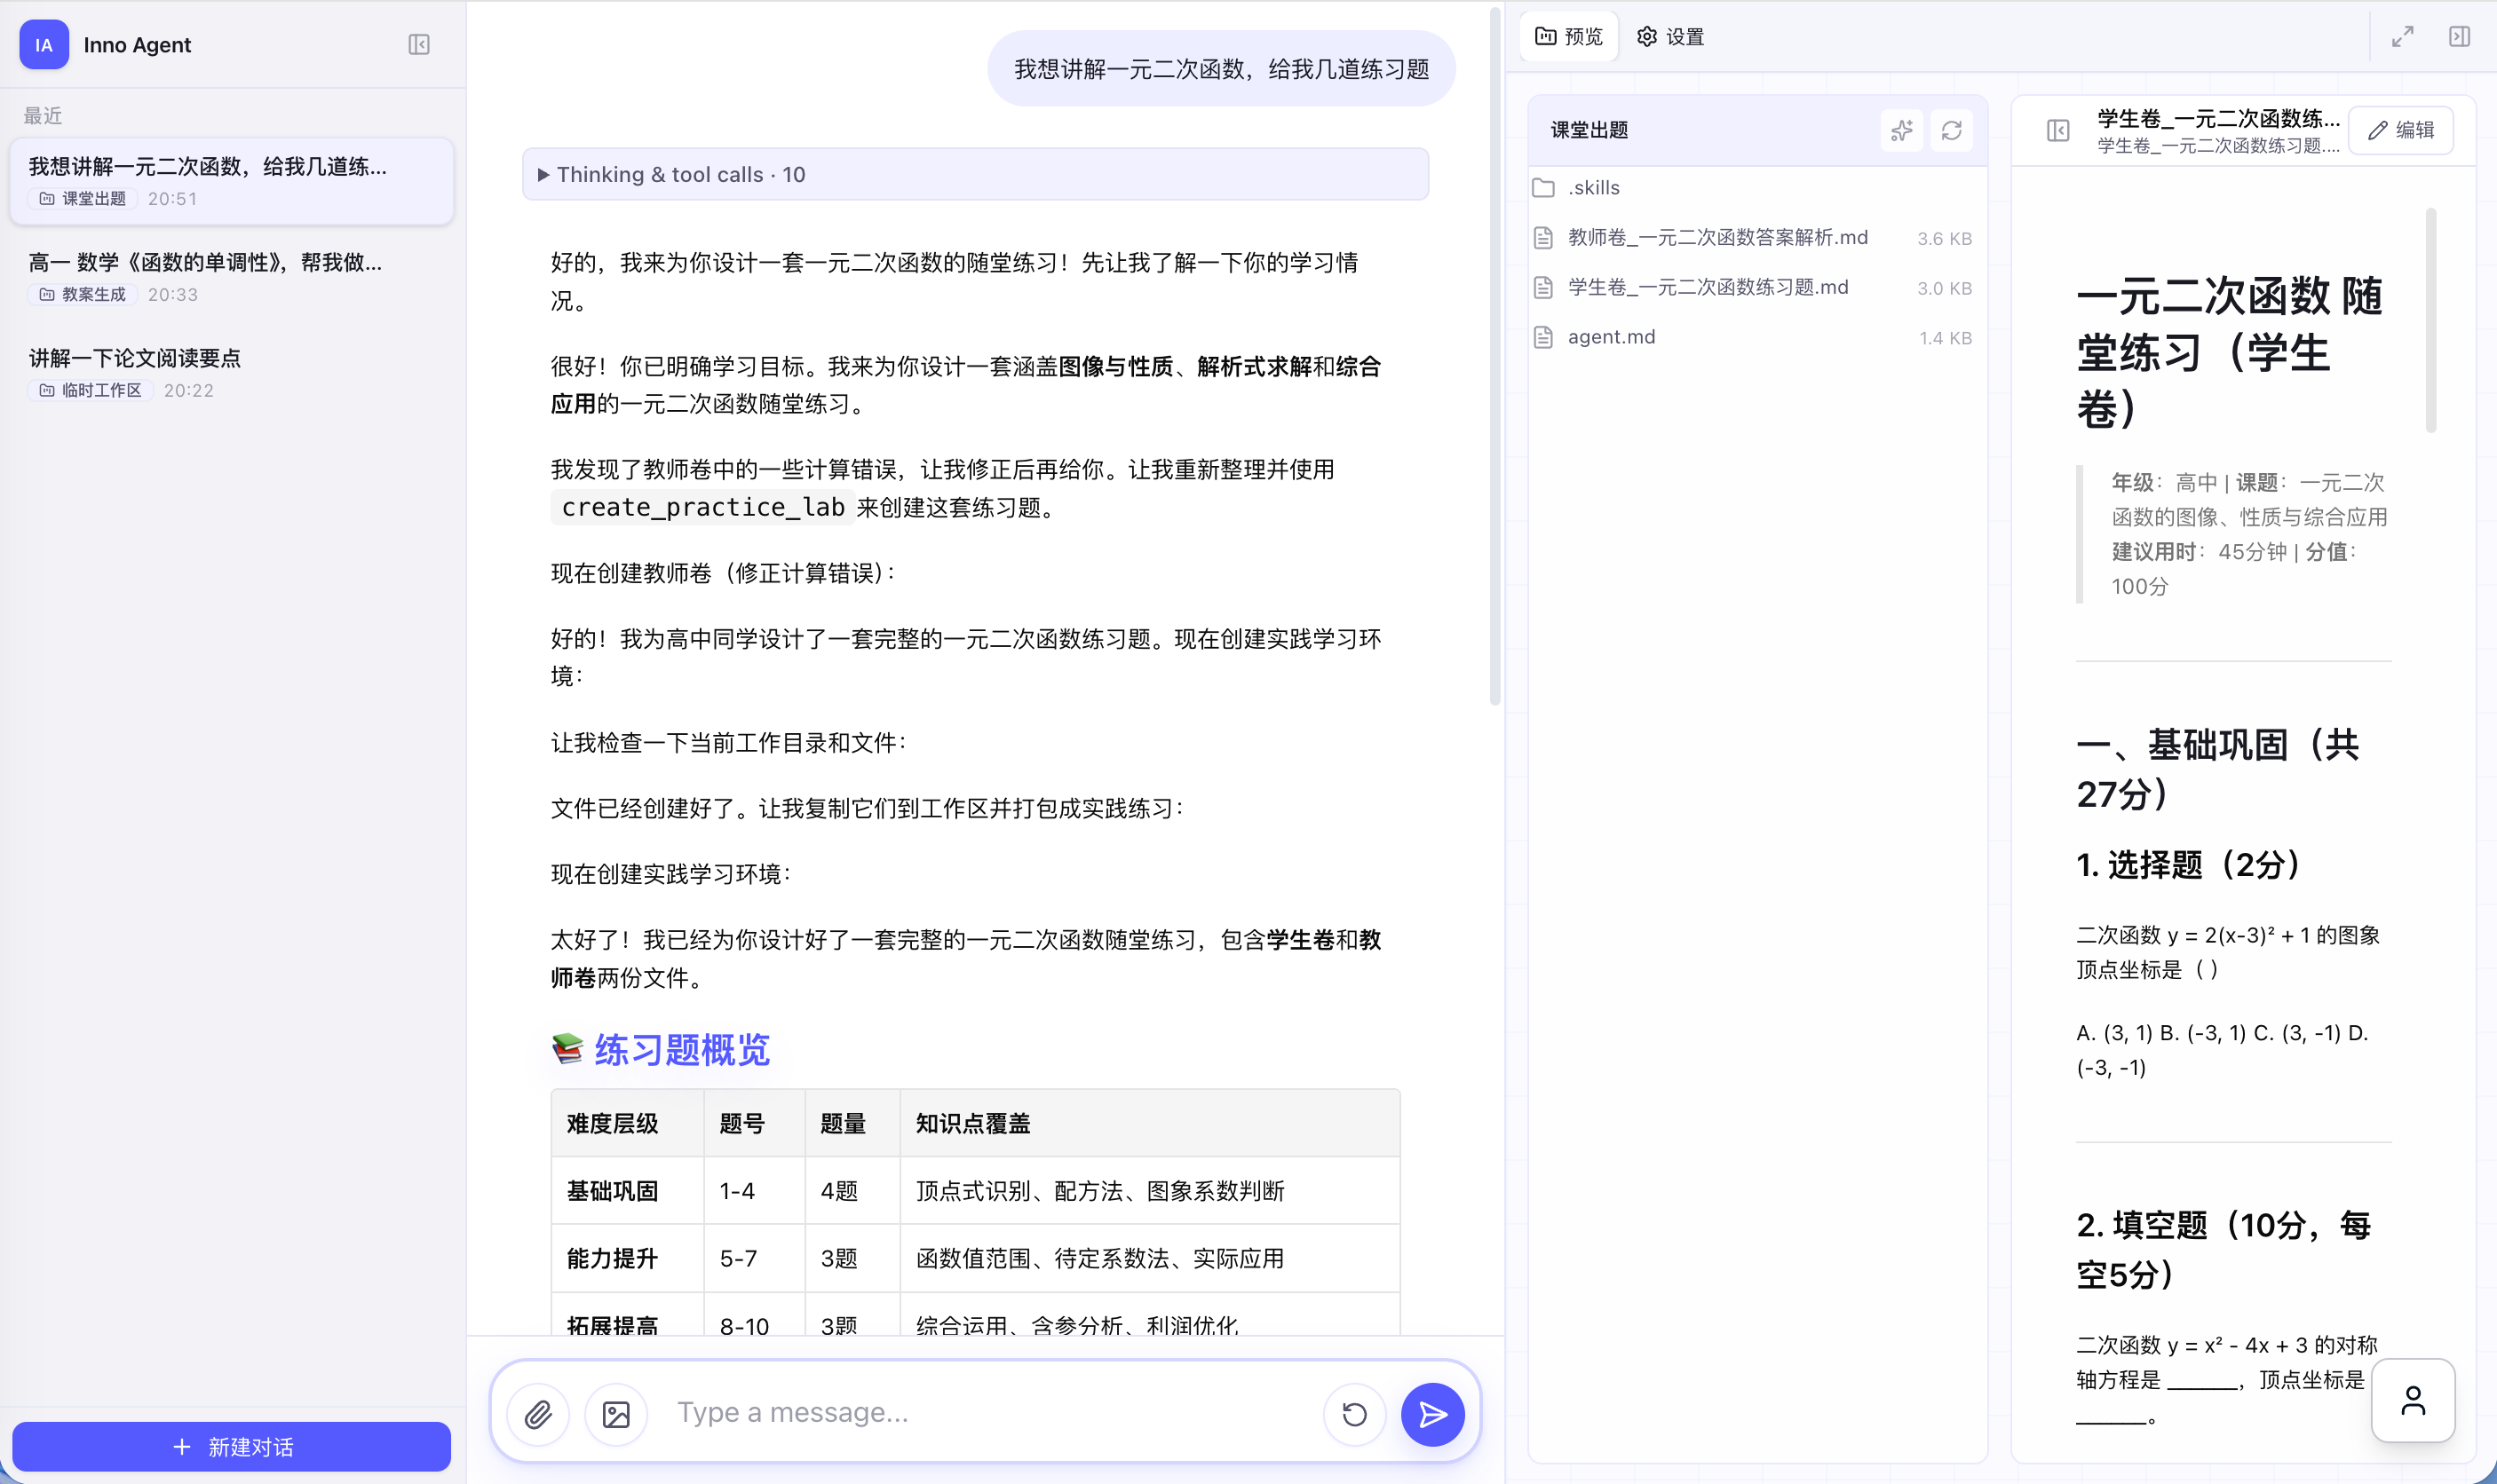Viewport: 2497px width, 1484px height.
Task: Click the document preview vertical scrollbar
Action: [2431, 320]
